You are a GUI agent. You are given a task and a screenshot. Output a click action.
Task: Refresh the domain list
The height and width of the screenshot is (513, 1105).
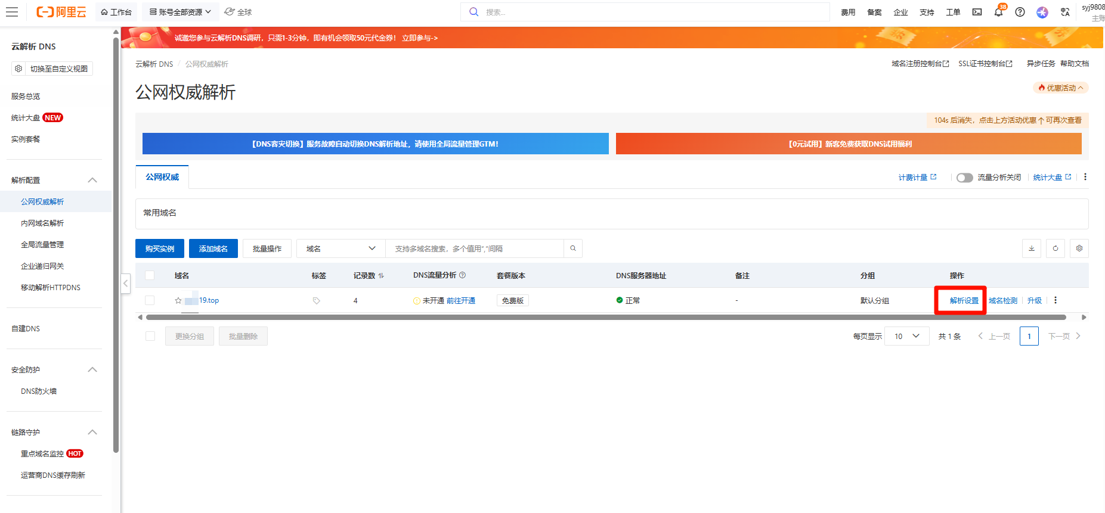[x=1056, y=248]
